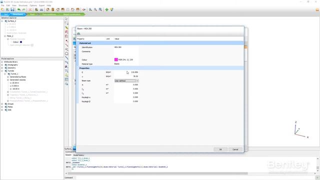
Task: Click the tunnel designer arch icon in side toolbar
Action: pos(66,53)
